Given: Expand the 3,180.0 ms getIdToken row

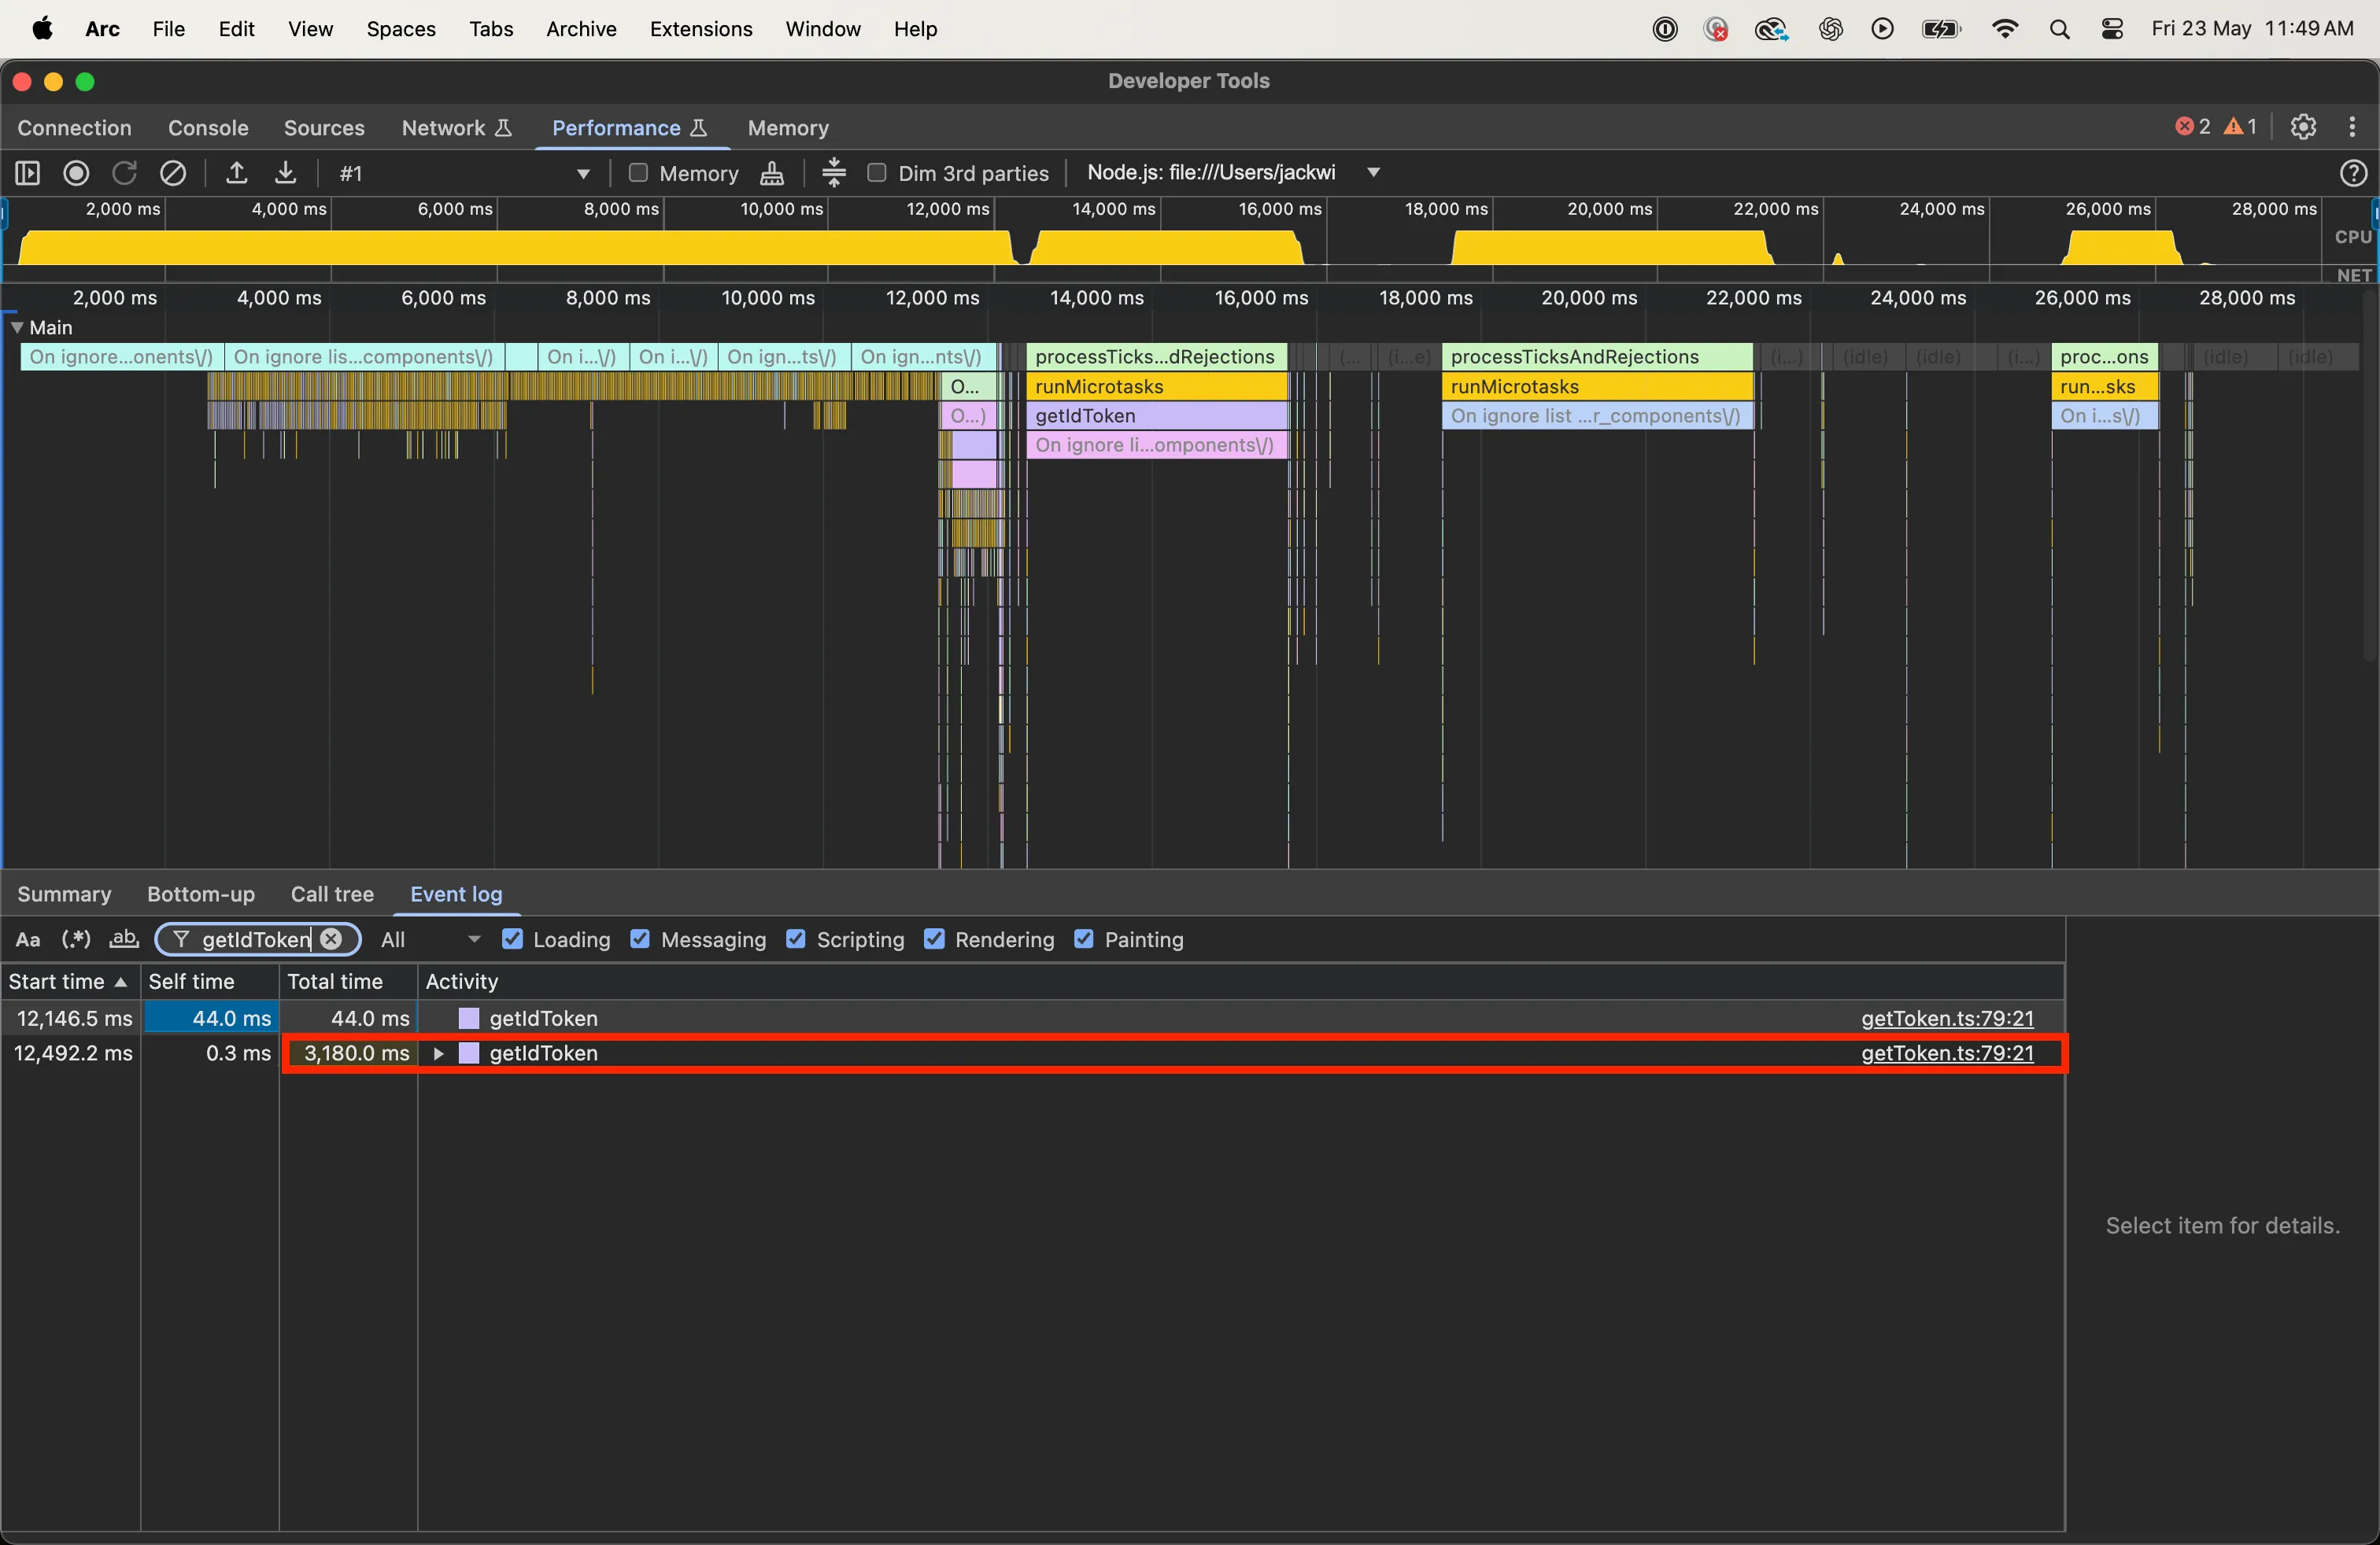Looking at the screenshot, I should 438,1053.
